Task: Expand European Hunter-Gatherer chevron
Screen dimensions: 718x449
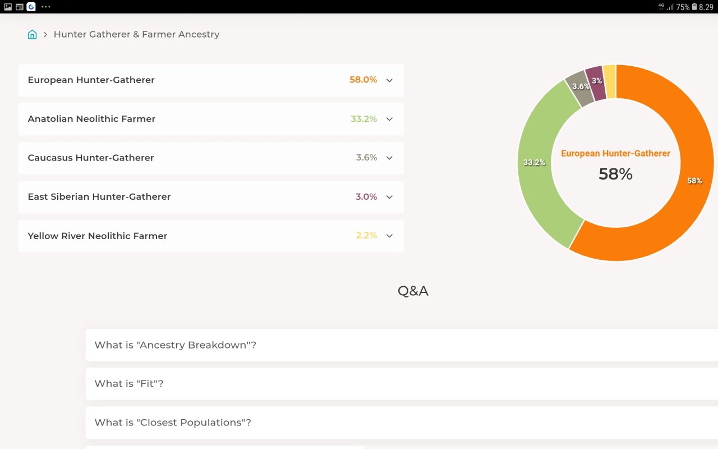Action: point(389,80)
